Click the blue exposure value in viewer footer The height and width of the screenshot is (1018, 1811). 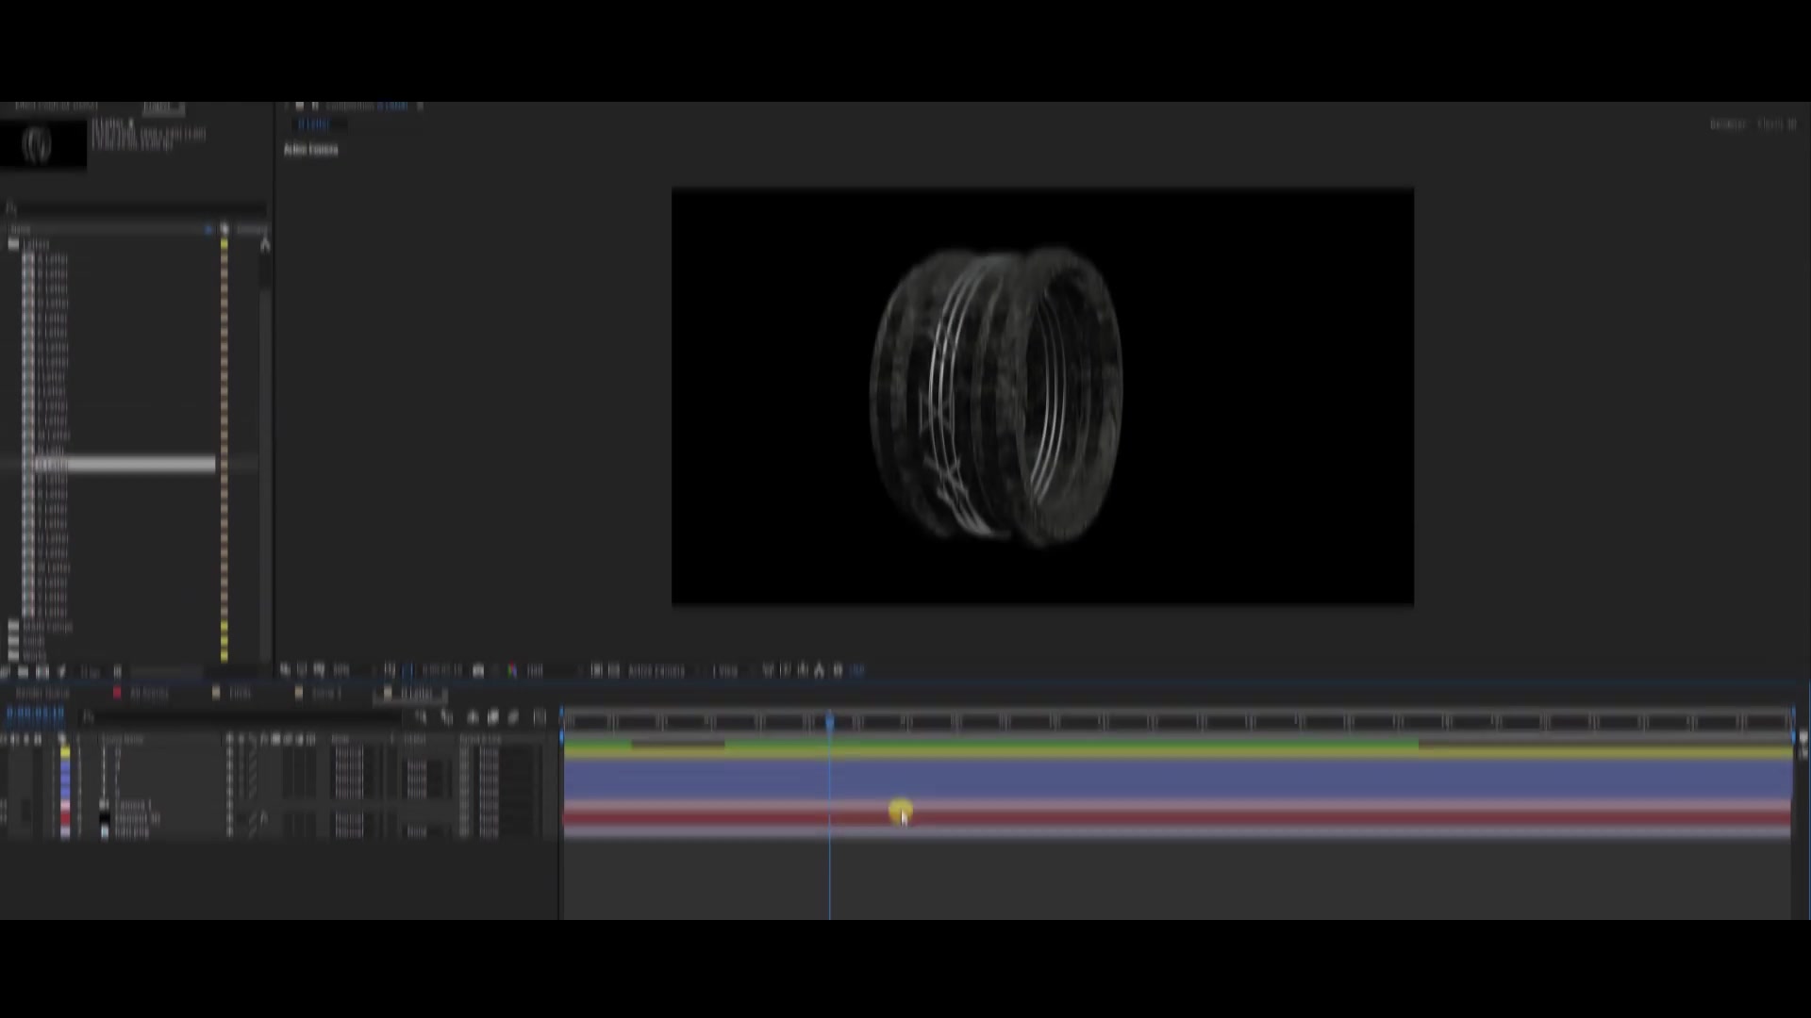856,671
